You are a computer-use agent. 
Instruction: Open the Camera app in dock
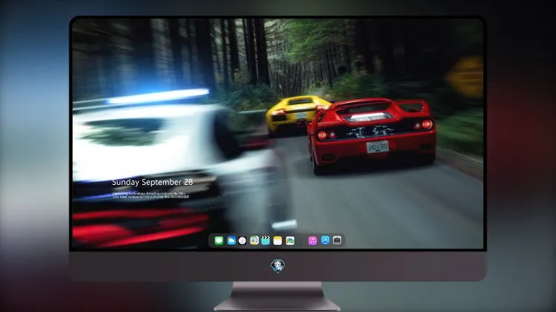337,240
